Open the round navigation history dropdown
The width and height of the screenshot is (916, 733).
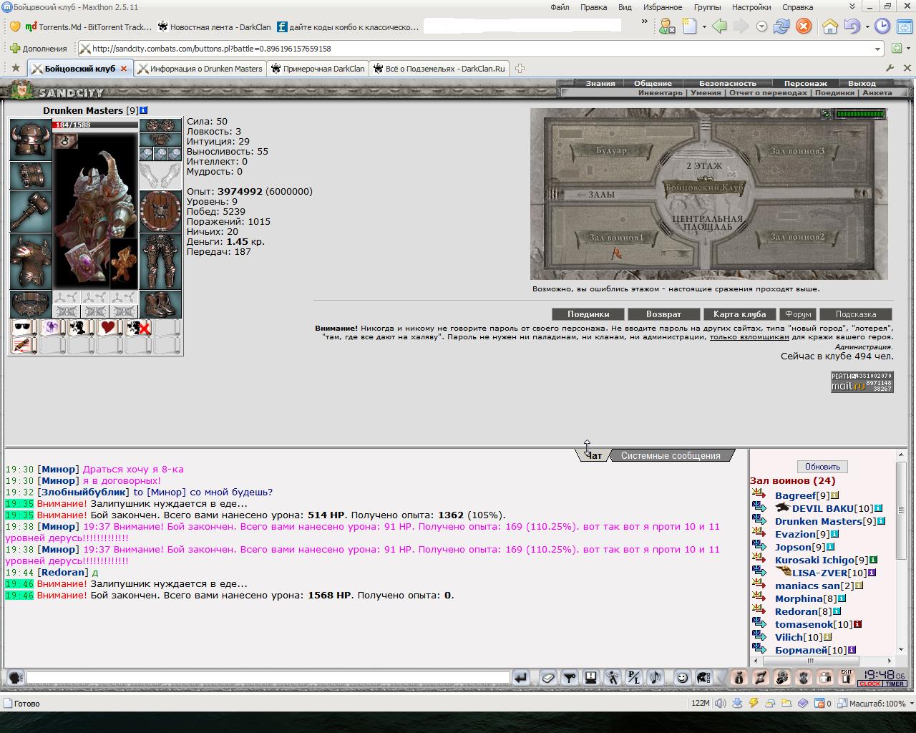click(x=761, y=26)
